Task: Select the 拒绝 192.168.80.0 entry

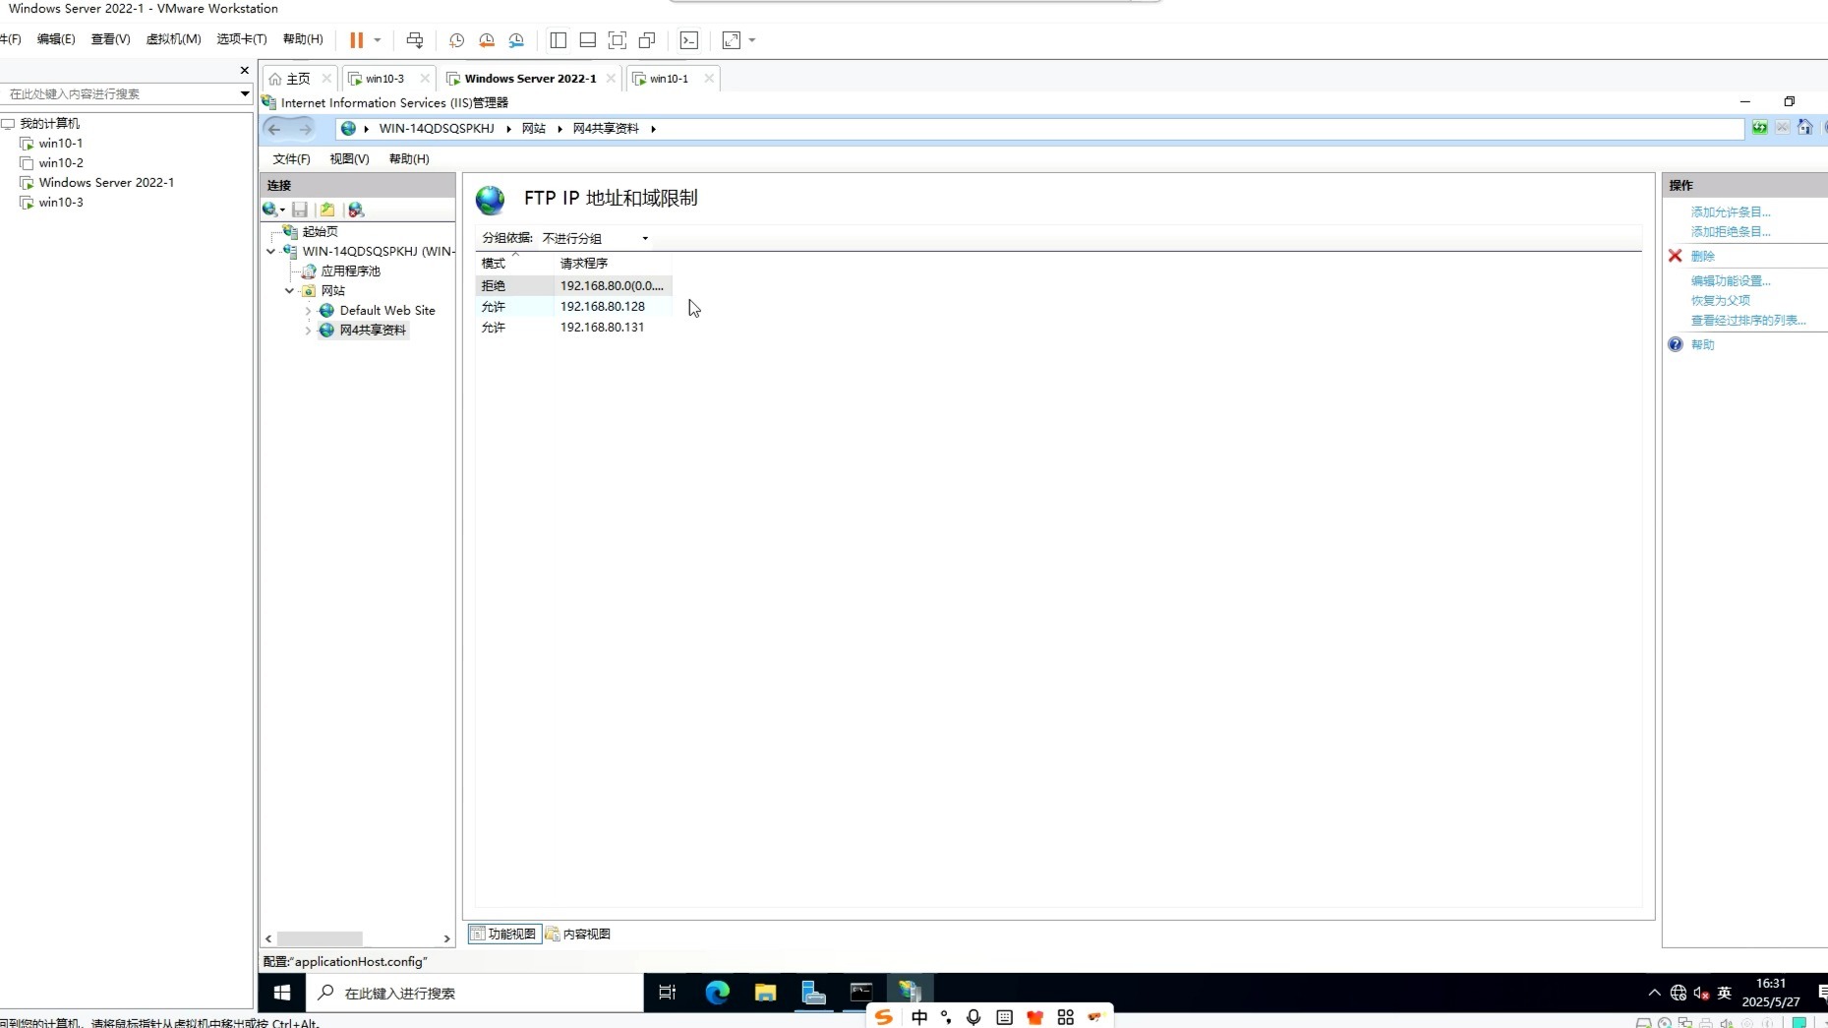Action: point(573,285)
